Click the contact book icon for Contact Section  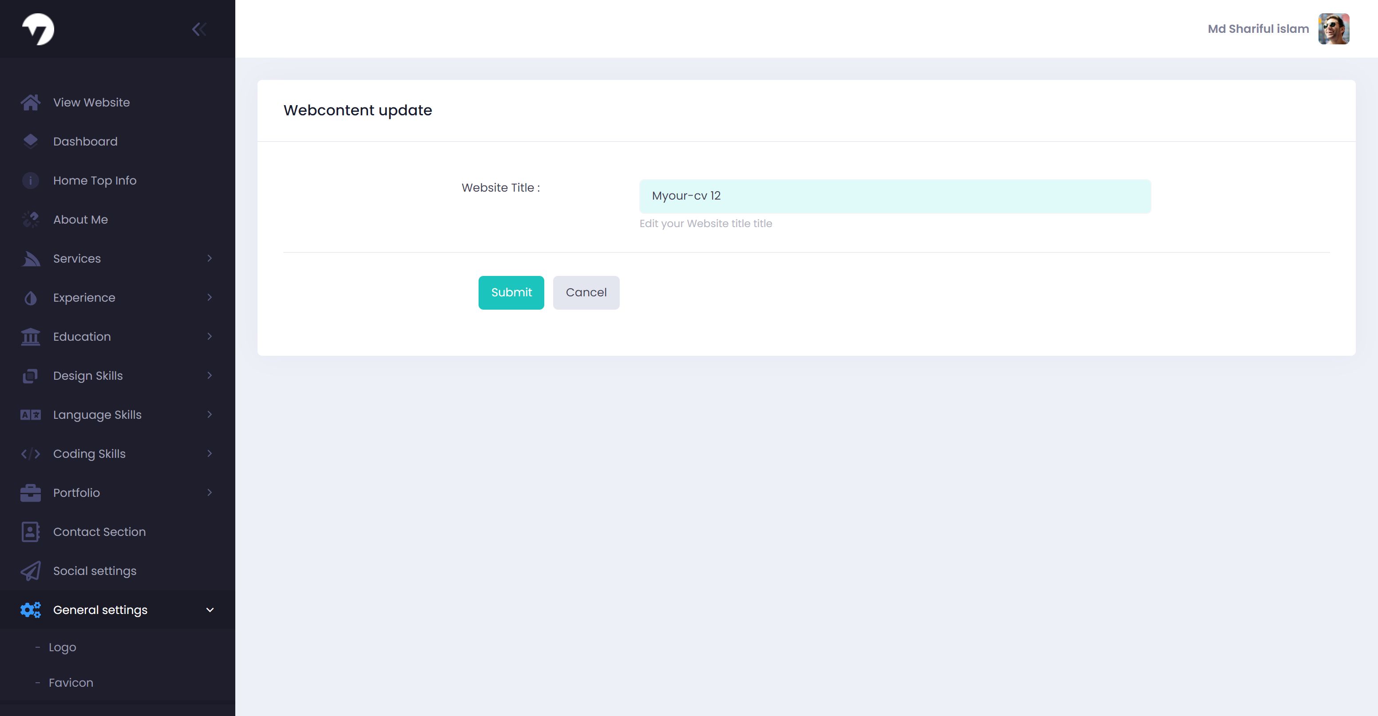31,532
